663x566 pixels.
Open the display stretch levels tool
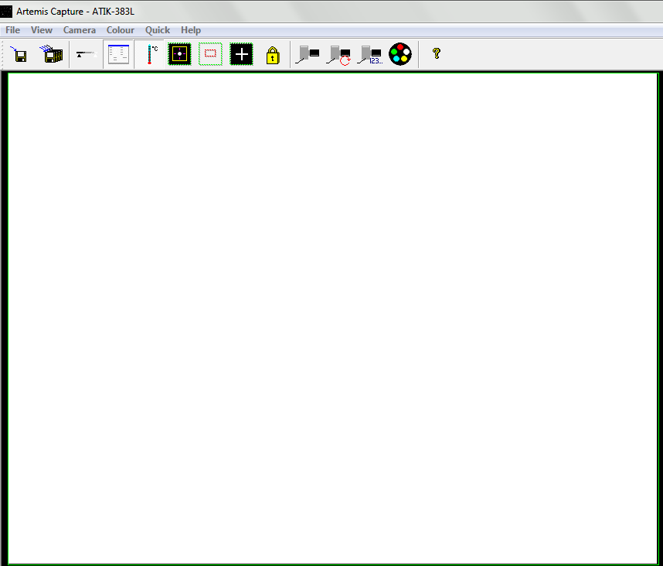coord(87,54)
